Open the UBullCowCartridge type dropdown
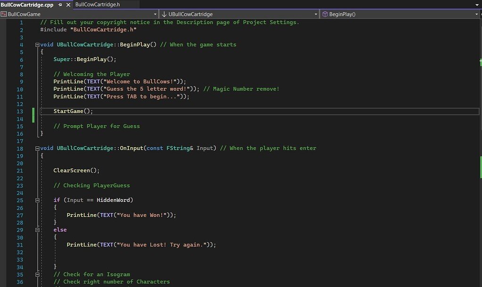The image size is (482, 287). click(316, 14)
